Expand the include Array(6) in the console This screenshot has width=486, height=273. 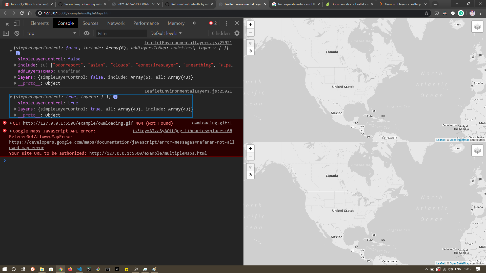(15, 65)
